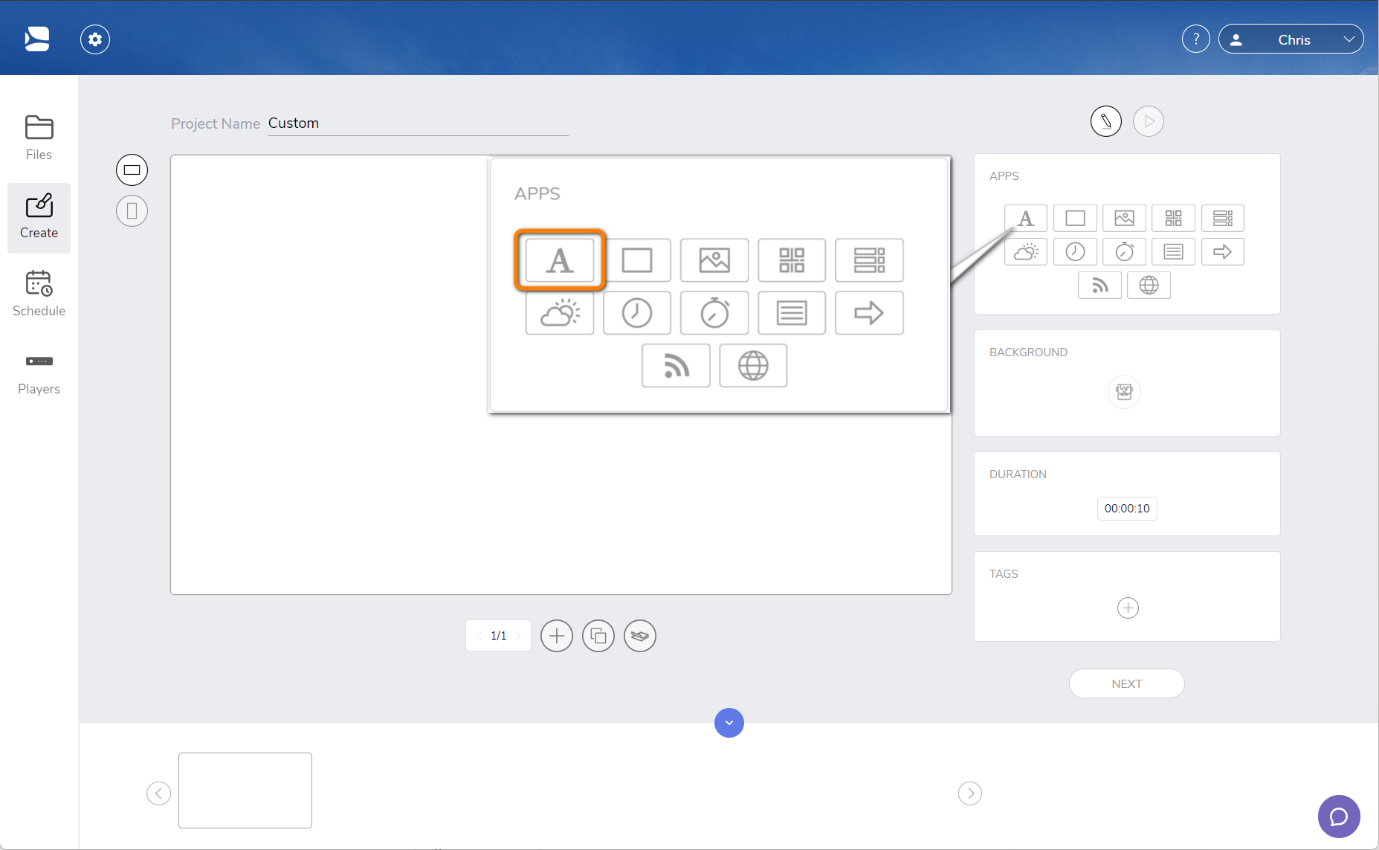This screenshot has width=1379, height=850.
Task: Open the chat support bubble
Action: click(x=1339, y=817)
